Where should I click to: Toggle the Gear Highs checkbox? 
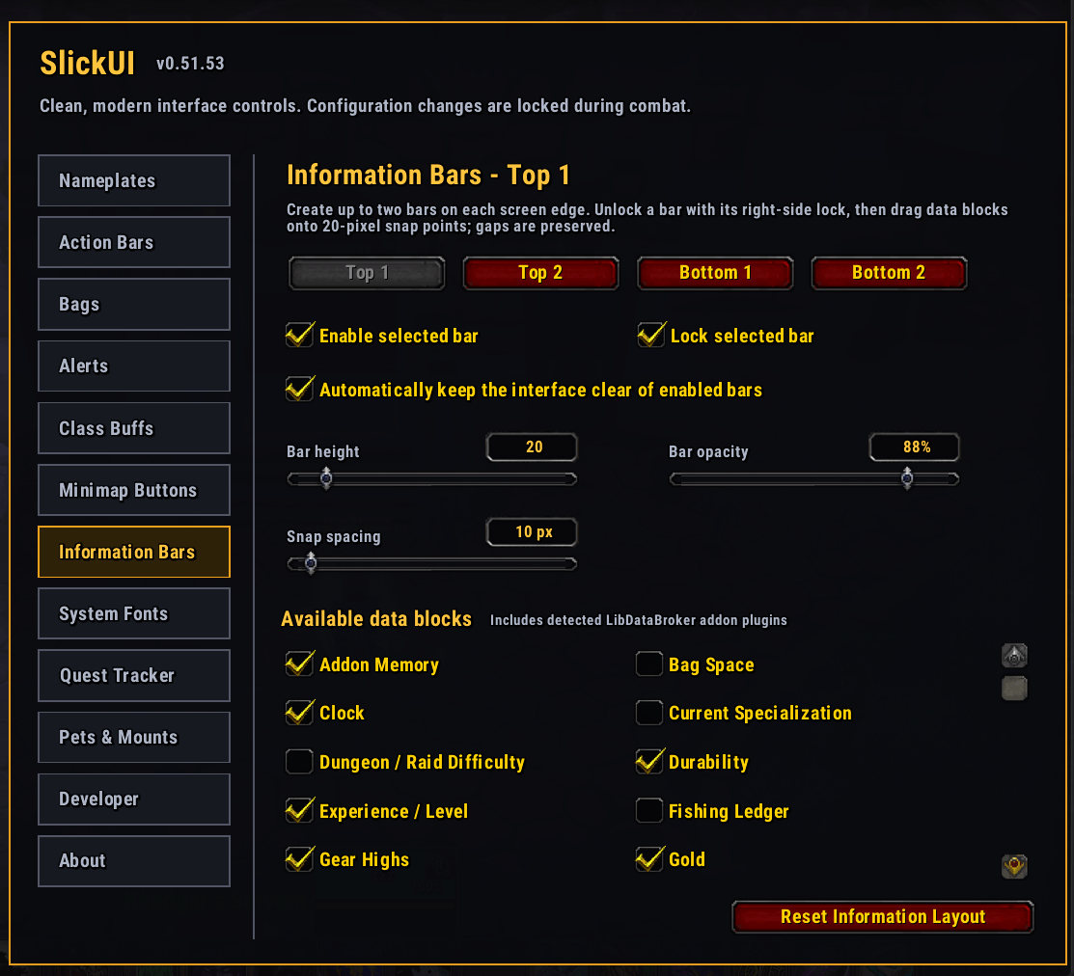299,859
